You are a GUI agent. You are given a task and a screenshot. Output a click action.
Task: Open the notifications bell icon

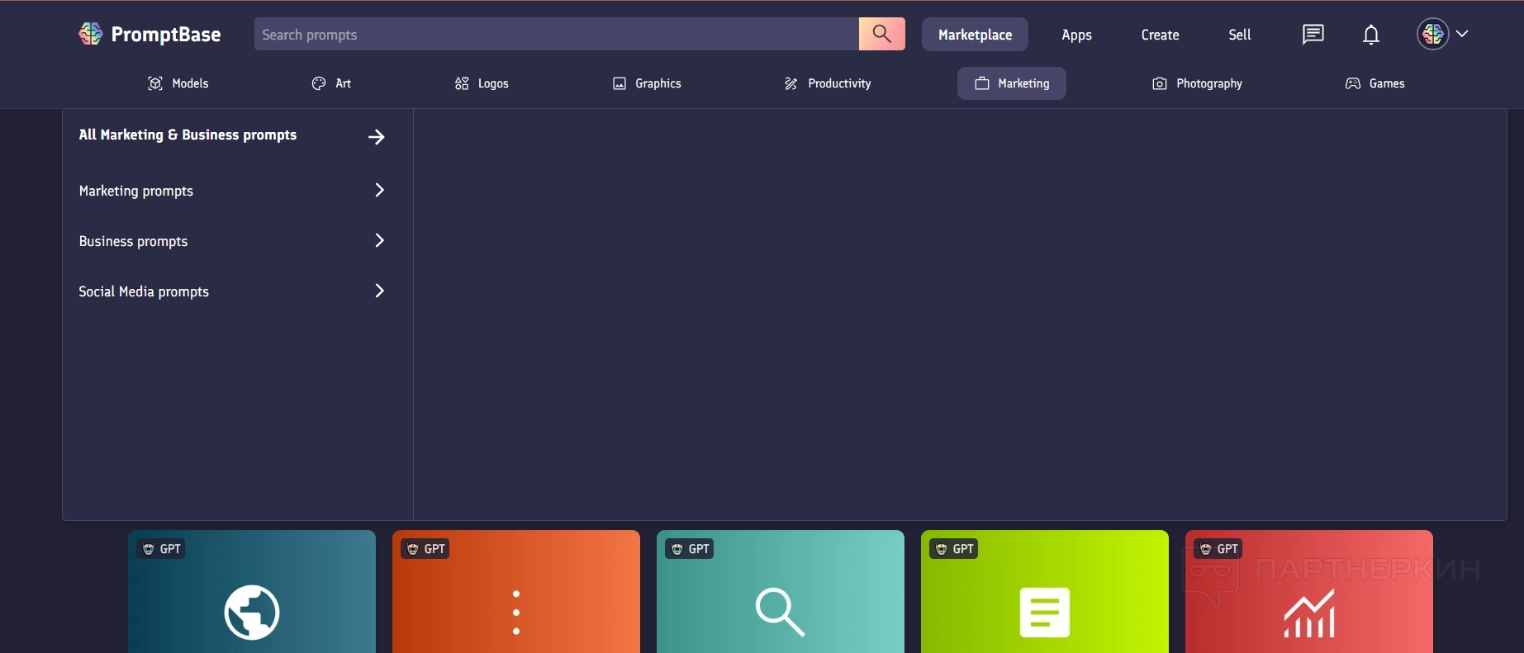[x=1371, y=35]
